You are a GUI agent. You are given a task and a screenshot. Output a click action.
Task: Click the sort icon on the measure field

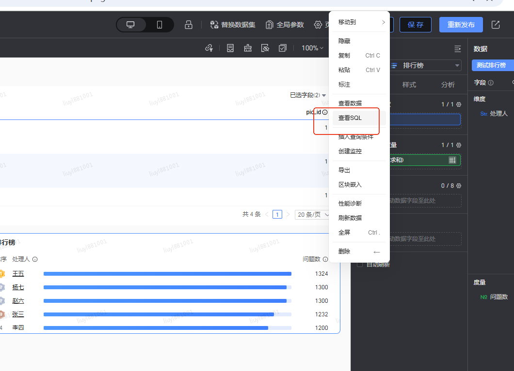[x=452, y=160]
